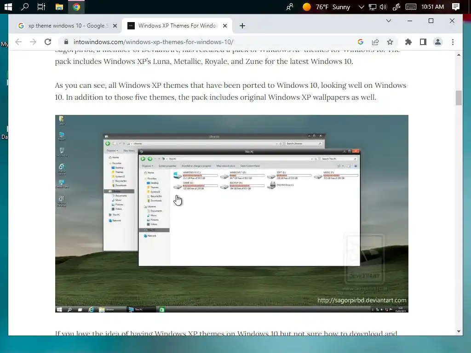Open the People icon in the system tray
The height and width of the screenshot is (353, 471).
290,6
